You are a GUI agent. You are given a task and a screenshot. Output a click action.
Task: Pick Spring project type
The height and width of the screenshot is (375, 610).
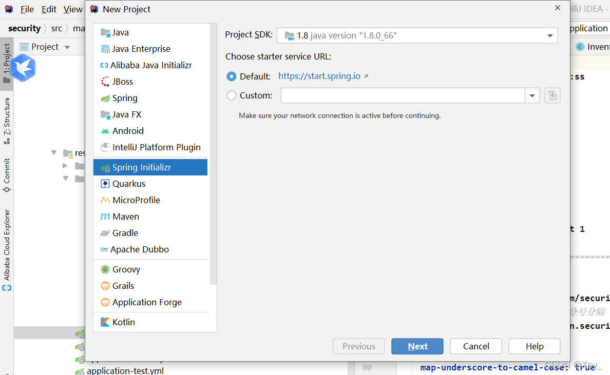click(x=150, y=98)
